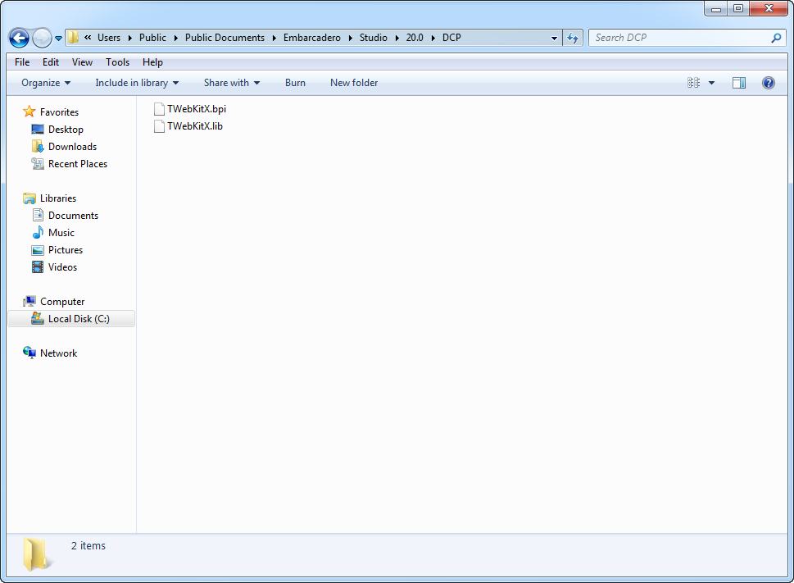Select Libraries in the navigation pane
Screen dimensions: 794x583
pyautogui.click(x=58, y=198)
